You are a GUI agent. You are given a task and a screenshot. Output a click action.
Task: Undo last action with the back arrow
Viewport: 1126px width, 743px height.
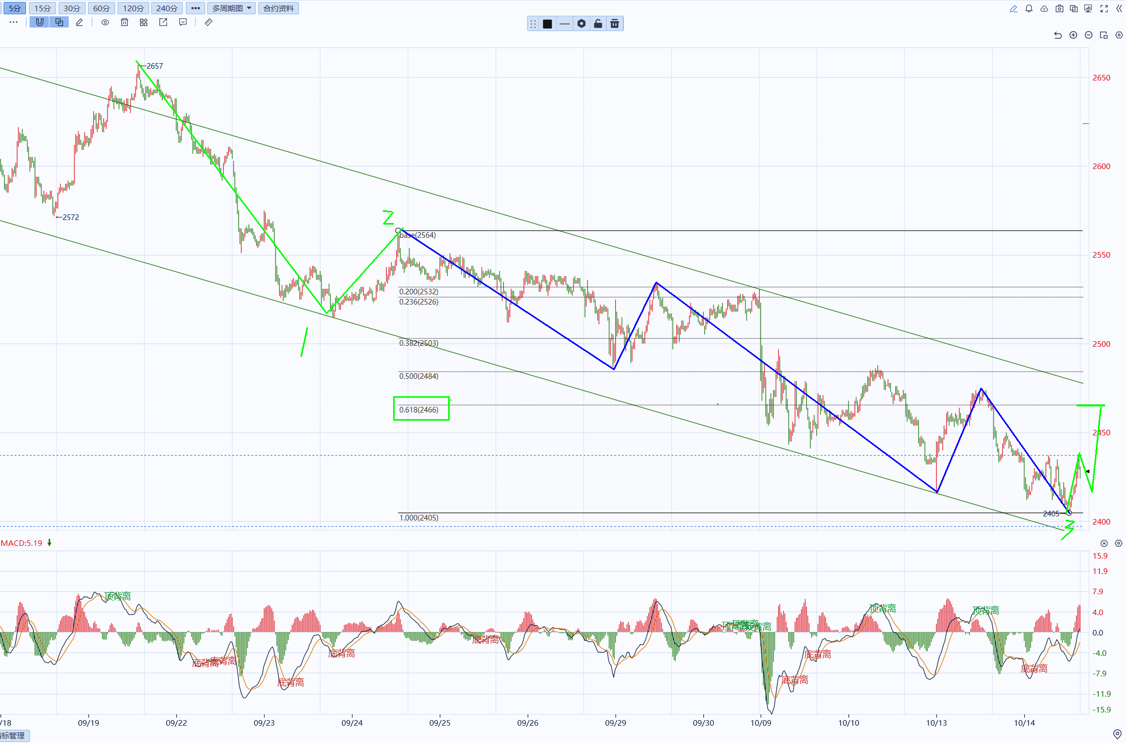pos(1058,35)
